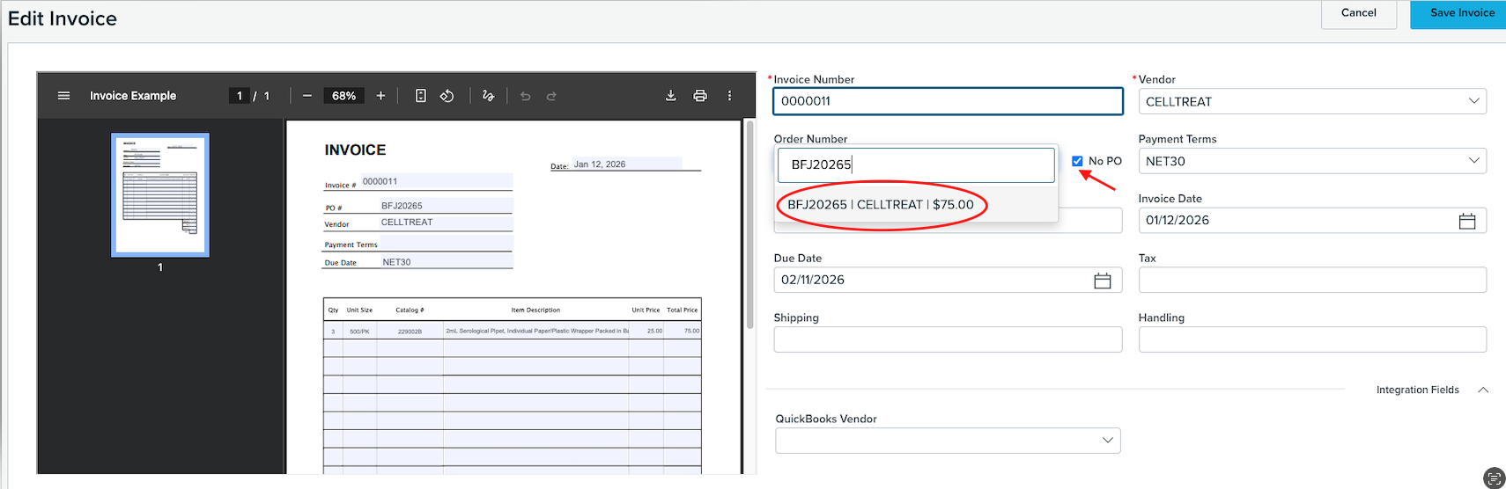Open the QuickBooks Vendor dropdown

948,441
